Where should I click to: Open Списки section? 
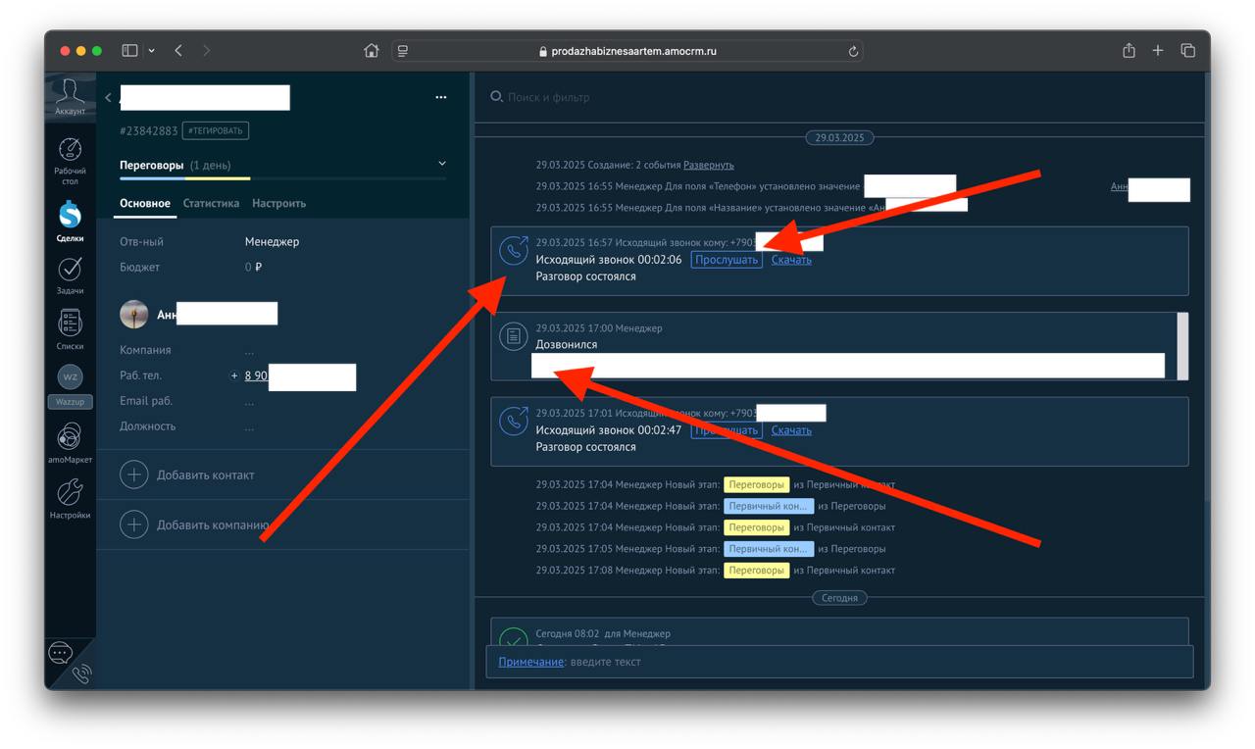point(70,329)
